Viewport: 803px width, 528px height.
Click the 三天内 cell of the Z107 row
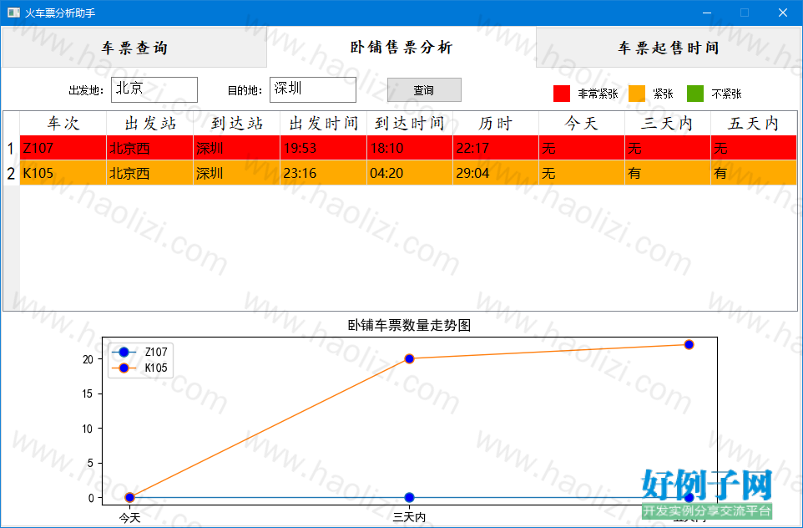coord(668,148)
